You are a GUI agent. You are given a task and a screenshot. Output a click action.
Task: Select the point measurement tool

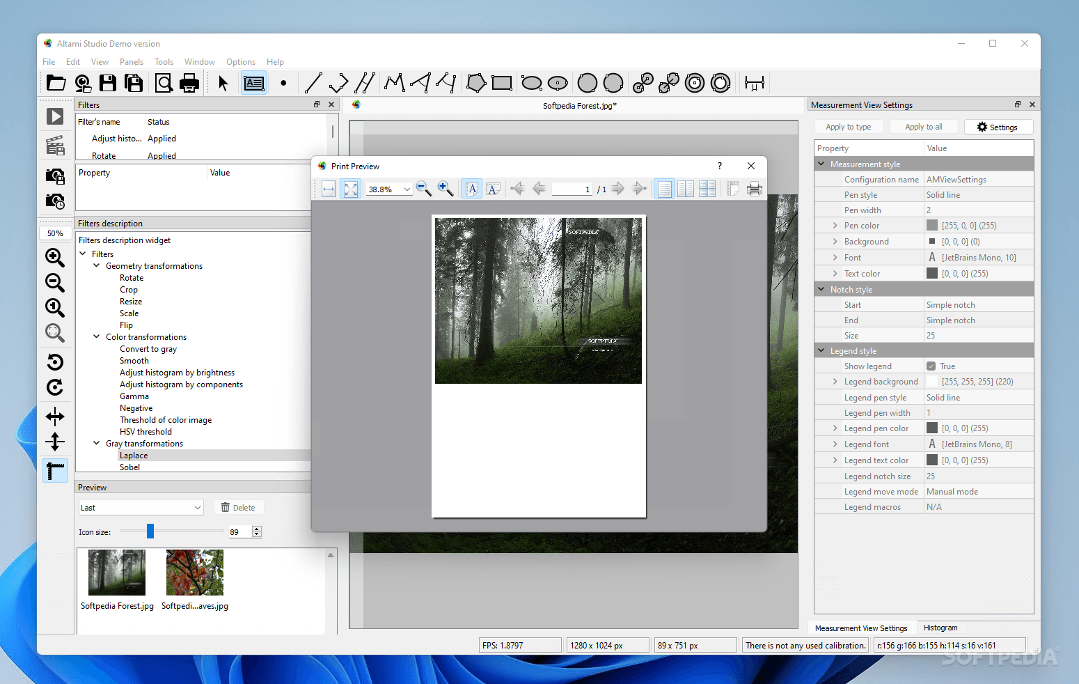[283, 84]
